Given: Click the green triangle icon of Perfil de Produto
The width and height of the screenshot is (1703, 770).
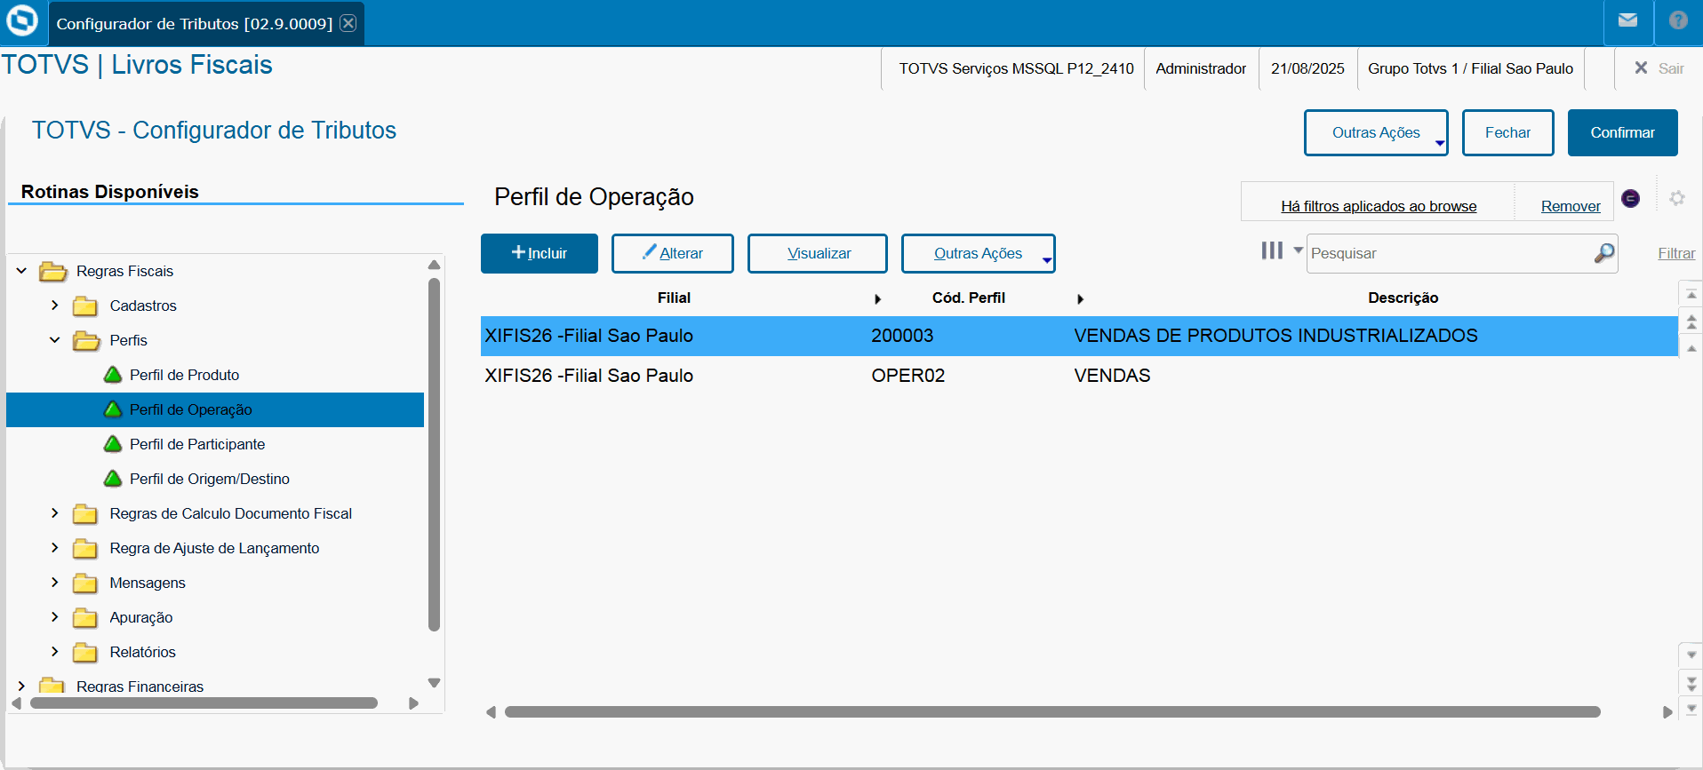Looking at the screenshot, I should [x=113, y=375].
